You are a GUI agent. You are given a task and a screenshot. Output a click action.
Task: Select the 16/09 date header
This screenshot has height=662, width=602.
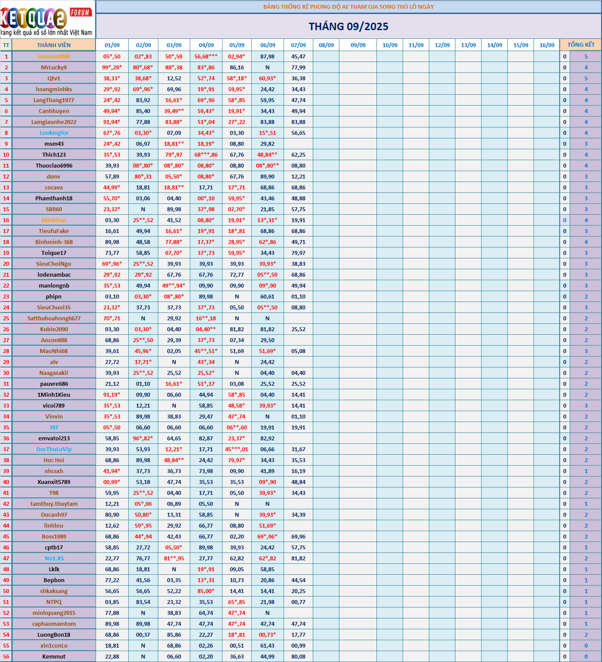[x=547, y=45]
